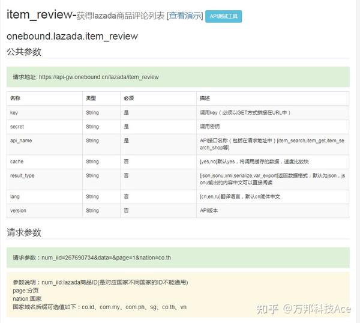Click the page:分页 explanation line
360x323 pixels.
[26, 291]
